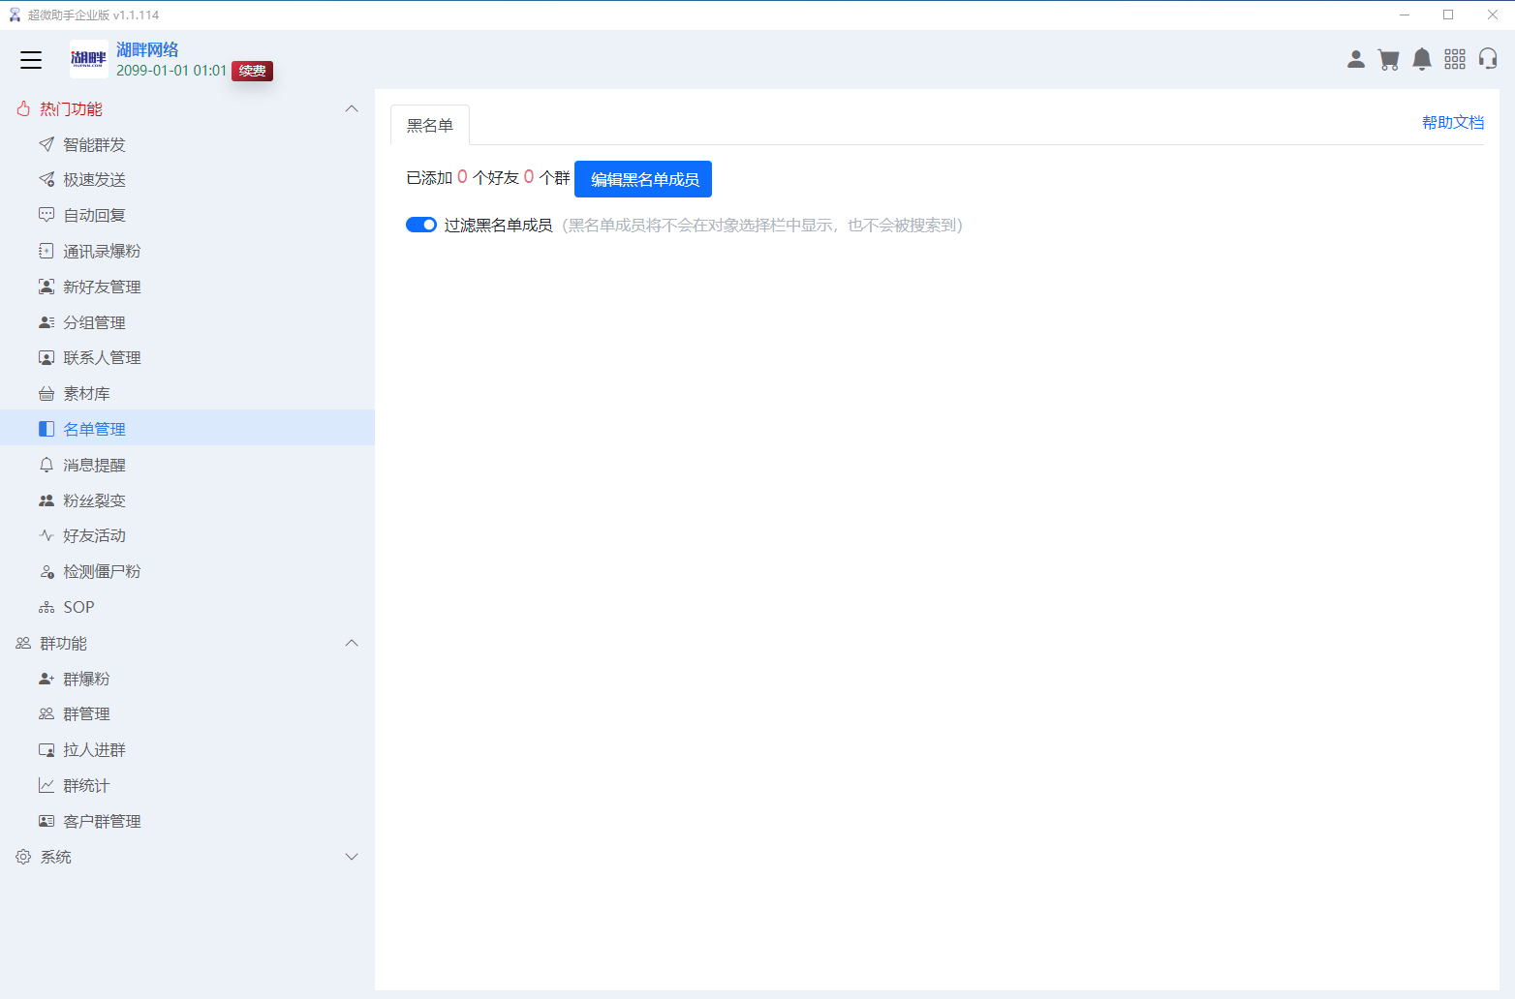Viewport: 1515px width, 999px height.
Task: Click the customer service headset icon
Action: coord(1488,59)
